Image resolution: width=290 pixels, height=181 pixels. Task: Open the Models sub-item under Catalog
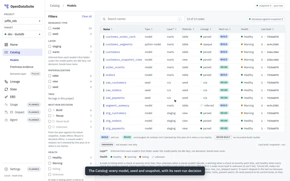14,60
